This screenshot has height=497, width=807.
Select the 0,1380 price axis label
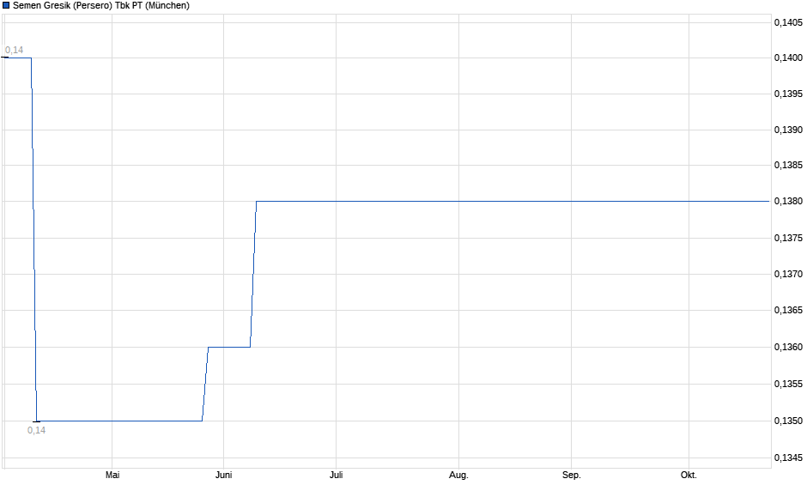click(788, 202)
